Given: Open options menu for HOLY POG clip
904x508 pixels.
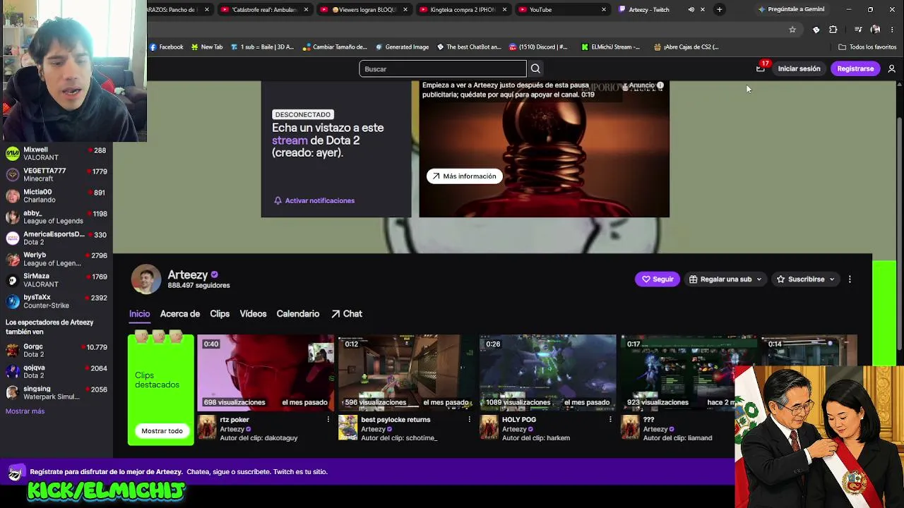Looking at the screenshot, I should (610, 420).
